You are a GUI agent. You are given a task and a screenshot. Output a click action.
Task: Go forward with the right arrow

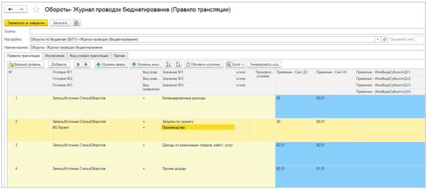click(x=21, y=10)
